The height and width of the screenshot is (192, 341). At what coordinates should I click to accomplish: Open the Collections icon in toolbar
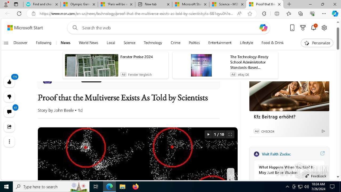pos(301,14)
